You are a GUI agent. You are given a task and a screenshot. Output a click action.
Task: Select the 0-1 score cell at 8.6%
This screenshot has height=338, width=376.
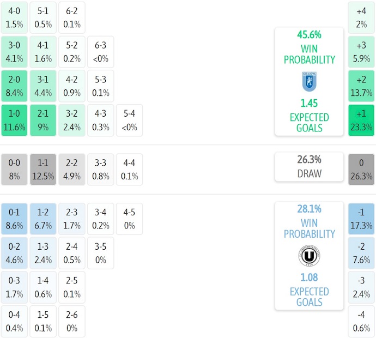[14, 219]
